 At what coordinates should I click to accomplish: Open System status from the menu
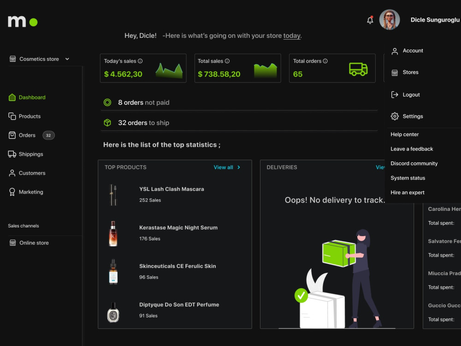pyautogui.click(x=408, y=178)
